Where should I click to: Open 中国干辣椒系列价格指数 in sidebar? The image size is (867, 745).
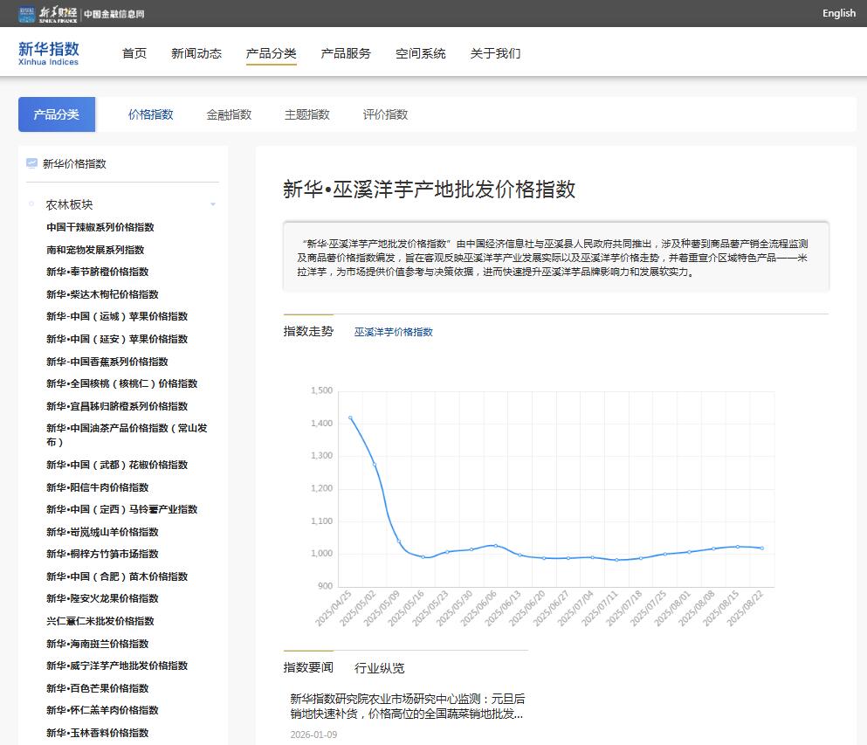pos(100,227)
